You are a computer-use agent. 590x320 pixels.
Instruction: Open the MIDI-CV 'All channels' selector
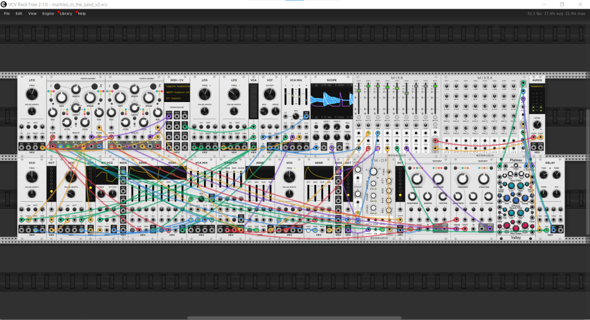tap(177, 98)
